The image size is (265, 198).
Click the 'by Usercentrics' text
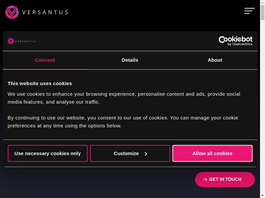tap(240, 44)
